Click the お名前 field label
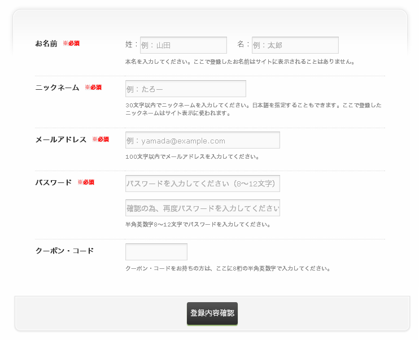Viewport: 419px width, 340px height. 46,43
